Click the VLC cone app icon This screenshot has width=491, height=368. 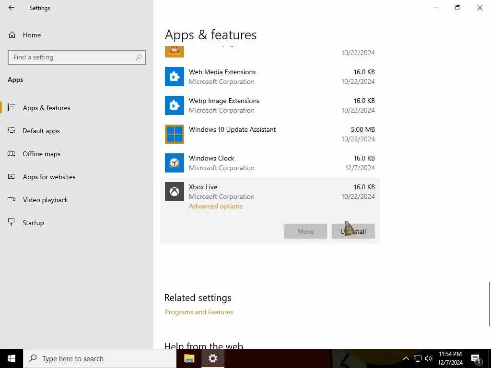tap(175, 52)
